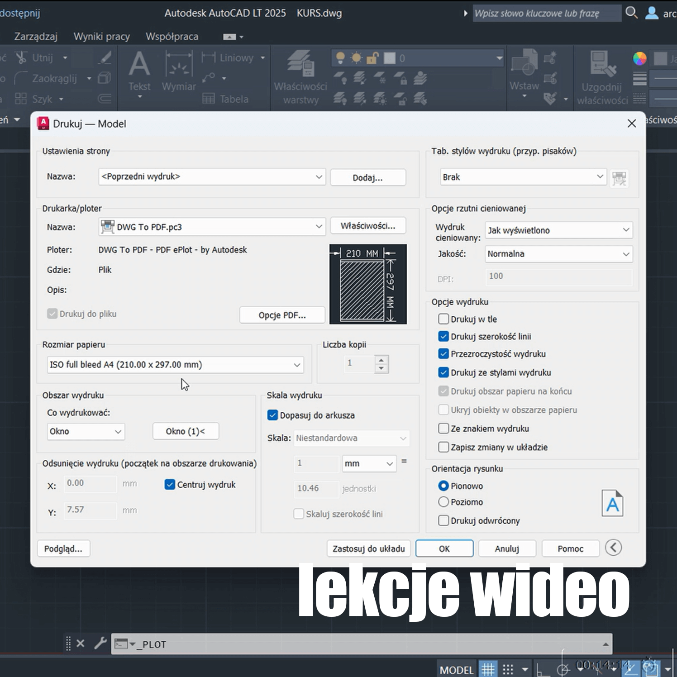
Task: Click the Opcje PDF... button
Action: (x=282, y=315)
